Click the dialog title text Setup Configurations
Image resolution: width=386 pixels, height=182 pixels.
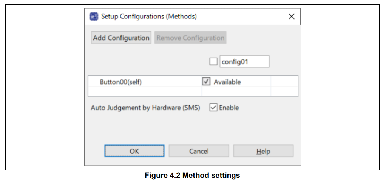[149, 17]
